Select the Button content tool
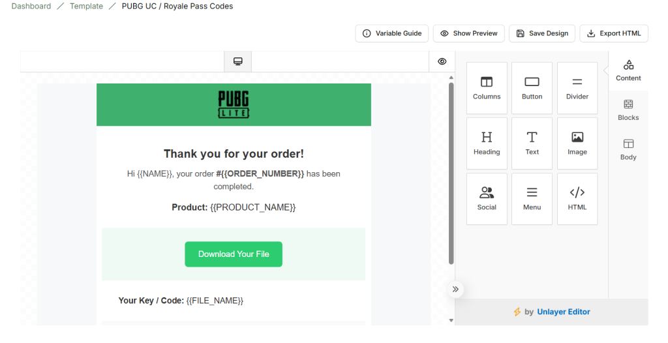The height and width of the screenshot is (343, 668). pyautogui.click(x=532, y=88)
